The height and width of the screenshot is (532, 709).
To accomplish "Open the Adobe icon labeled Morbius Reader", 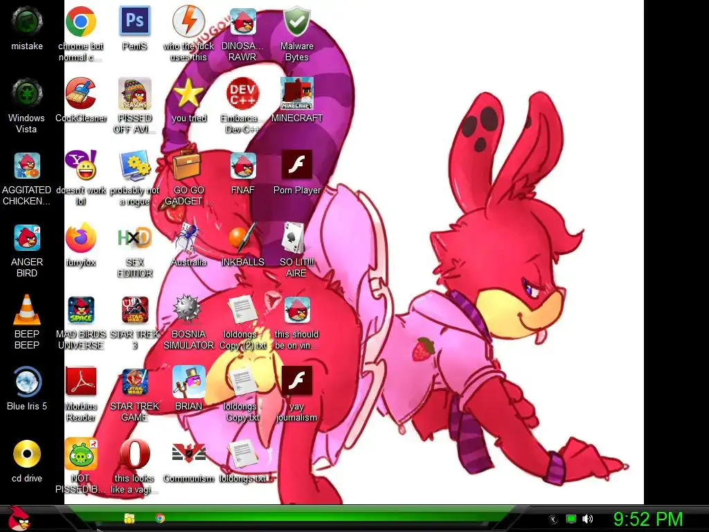I will pos(80,382).
